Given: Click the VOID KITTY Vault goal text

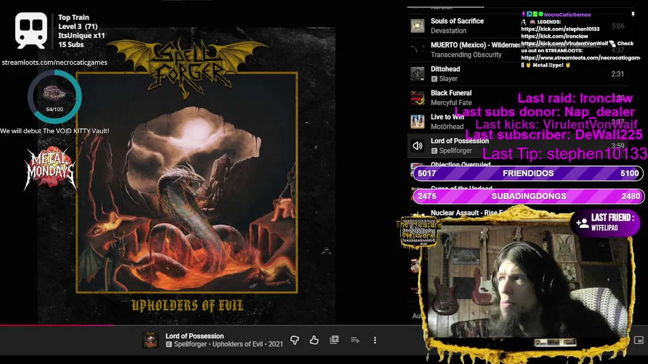Looking at the screenshot, I should tap(55, 131).
